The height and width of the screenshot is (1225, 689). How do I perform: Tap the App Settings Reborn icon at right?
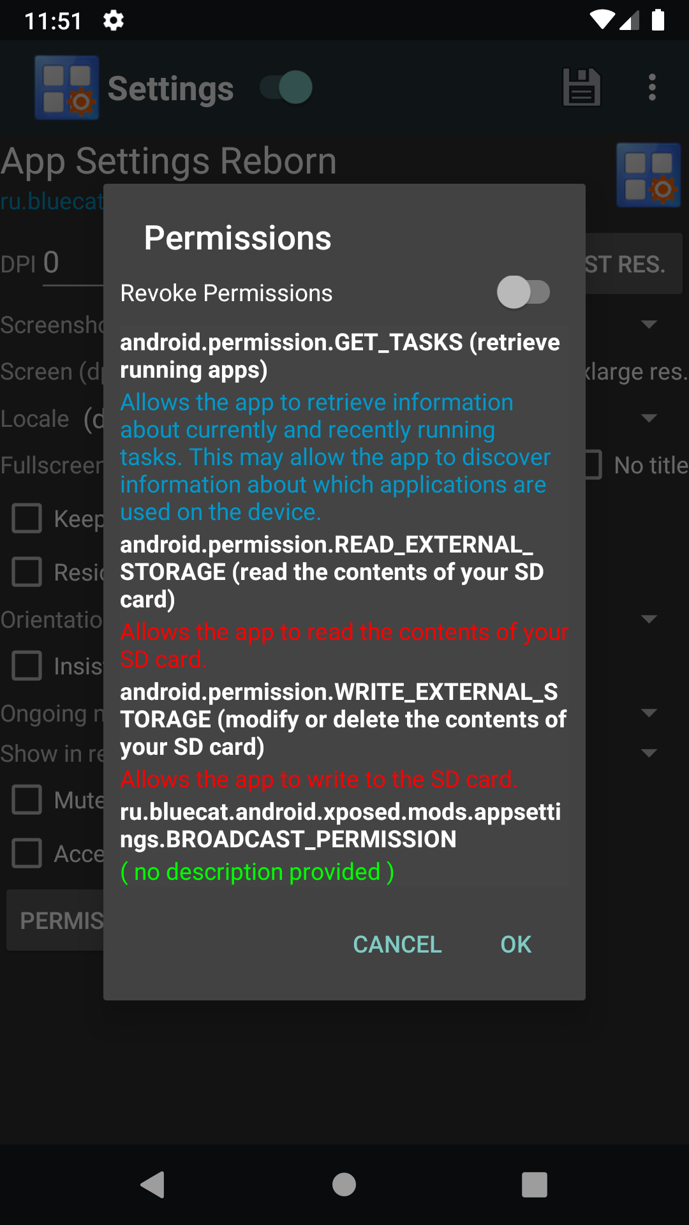pyautogui.click(x=649, y=175)
